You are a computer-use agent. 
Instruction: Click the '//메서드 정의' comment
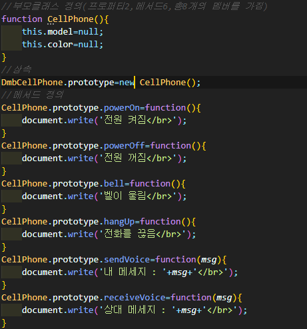[32, 95]
